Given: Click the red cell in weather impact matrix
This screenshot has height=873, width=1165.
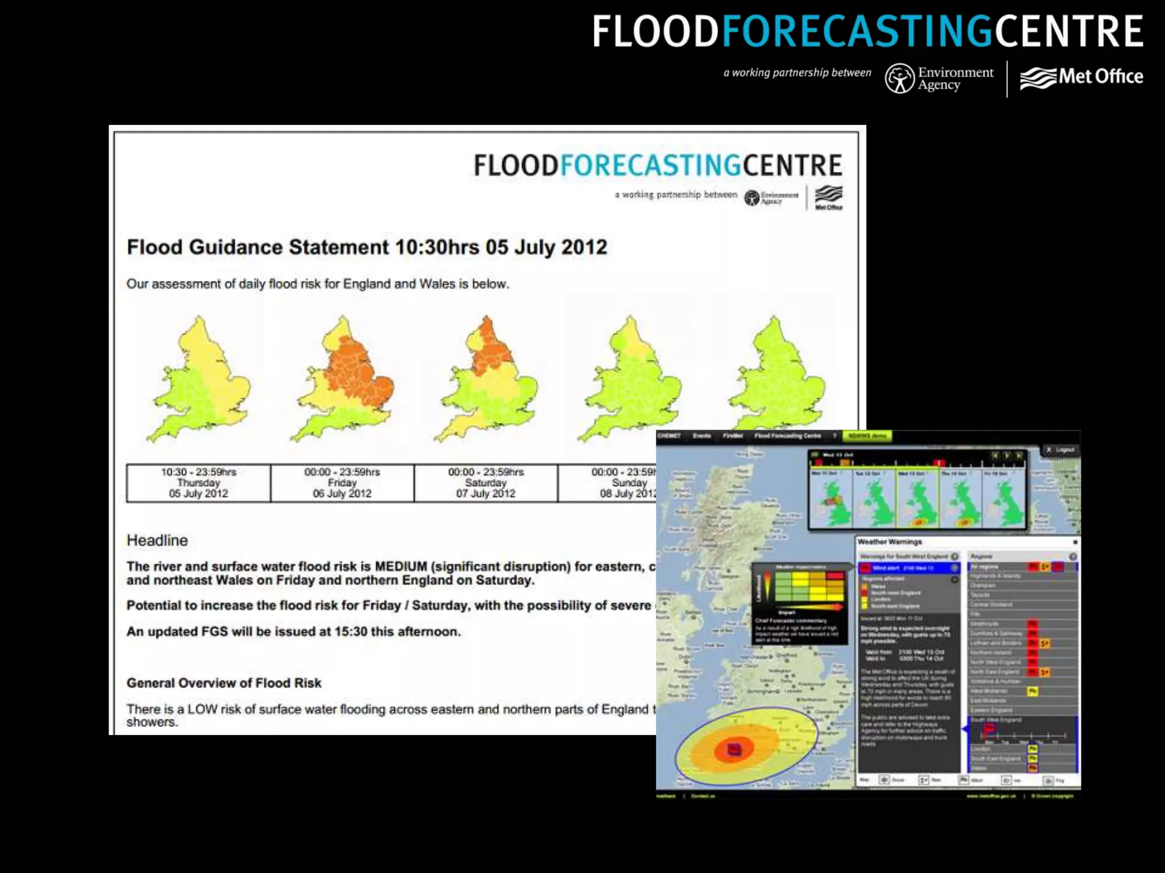Looking at the screenshot, I should [x=835, y=576].
